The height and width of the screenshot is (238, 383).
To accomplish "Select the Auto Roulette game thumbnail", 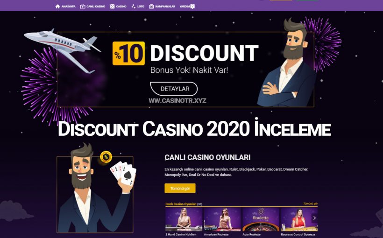I will coord(261,219).
